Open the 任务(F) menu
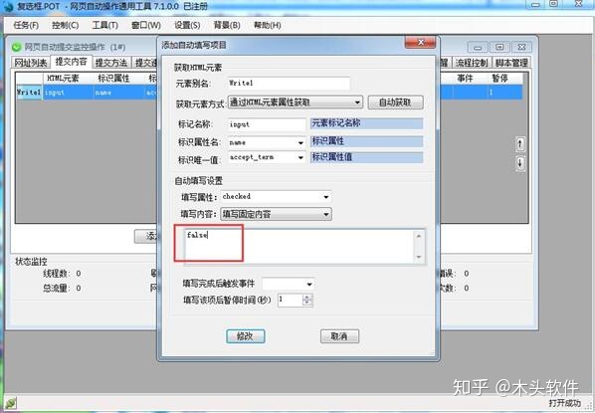The image size is (595, 413). point(26,26)
